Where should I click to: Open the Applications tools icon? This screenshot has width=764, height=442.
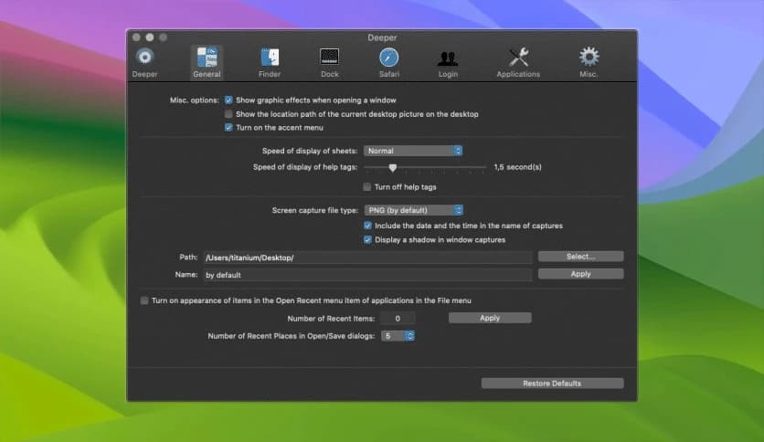pyautogui.click(x=518, y=58)
